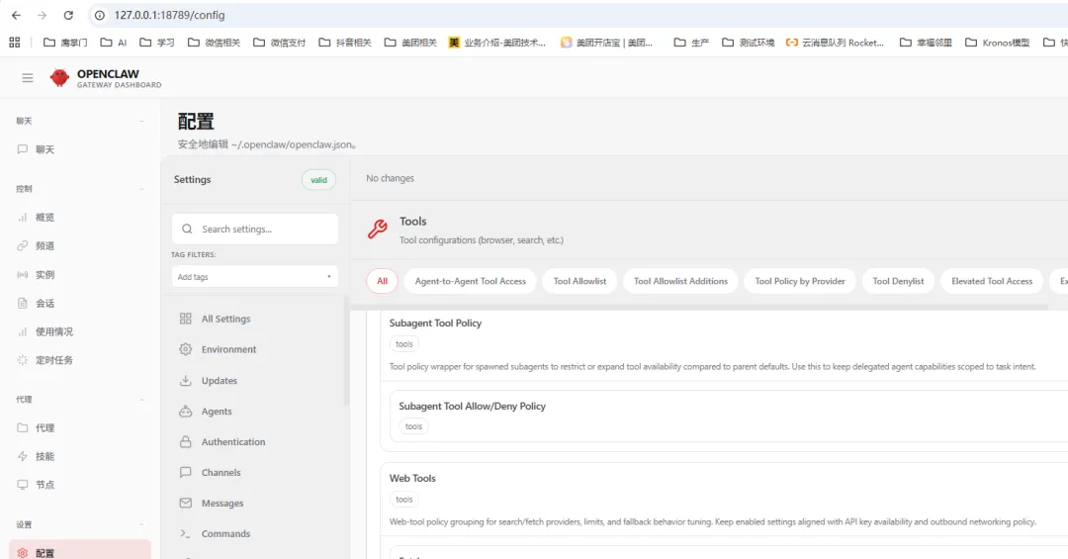Collapse the 代理 sidebar section
The width and height of the screenshot is (1068, 559).
click(141, 400)
